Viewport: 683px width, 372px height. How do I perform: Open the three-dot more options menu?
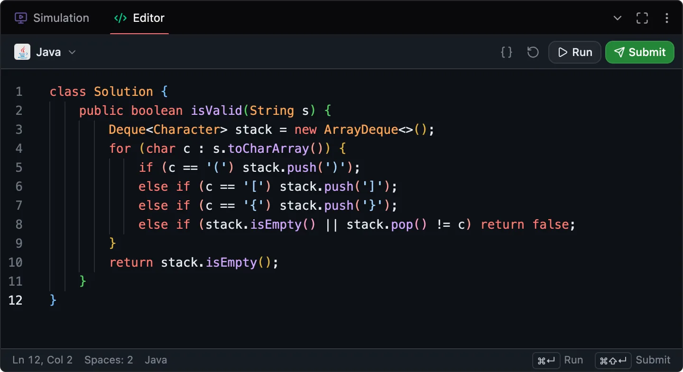pyautogui.click(x=667, y=18)
